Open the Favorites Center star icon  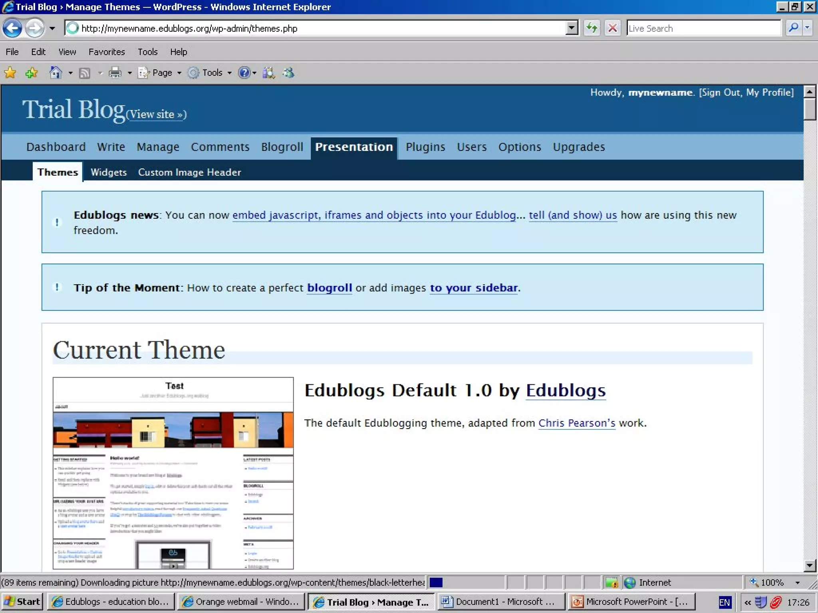click(x=10, y=73)
